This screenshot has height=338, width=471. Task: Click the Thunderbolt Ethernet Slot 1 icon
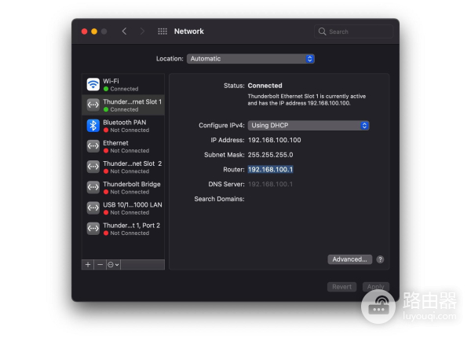click(93, 105)
